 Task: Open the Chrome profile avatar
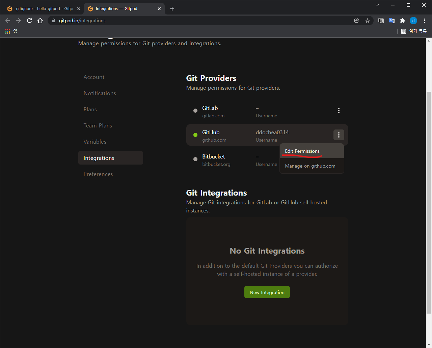[x=413, y=21]
